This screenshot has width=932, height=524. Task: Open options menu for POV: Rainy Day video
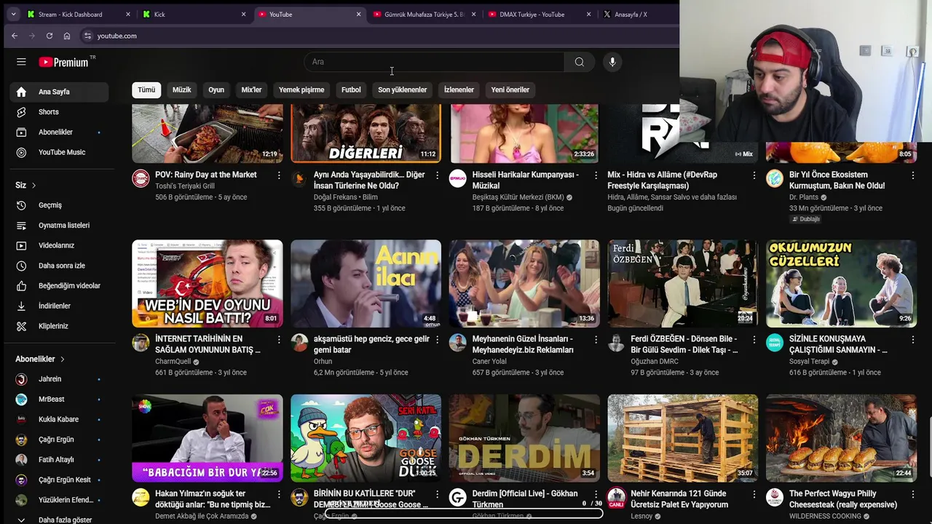[x=278, y=175]
